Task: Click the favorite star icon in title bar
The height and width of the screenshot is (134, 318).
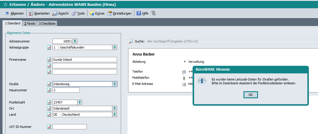Action: [x=5, y=4]
